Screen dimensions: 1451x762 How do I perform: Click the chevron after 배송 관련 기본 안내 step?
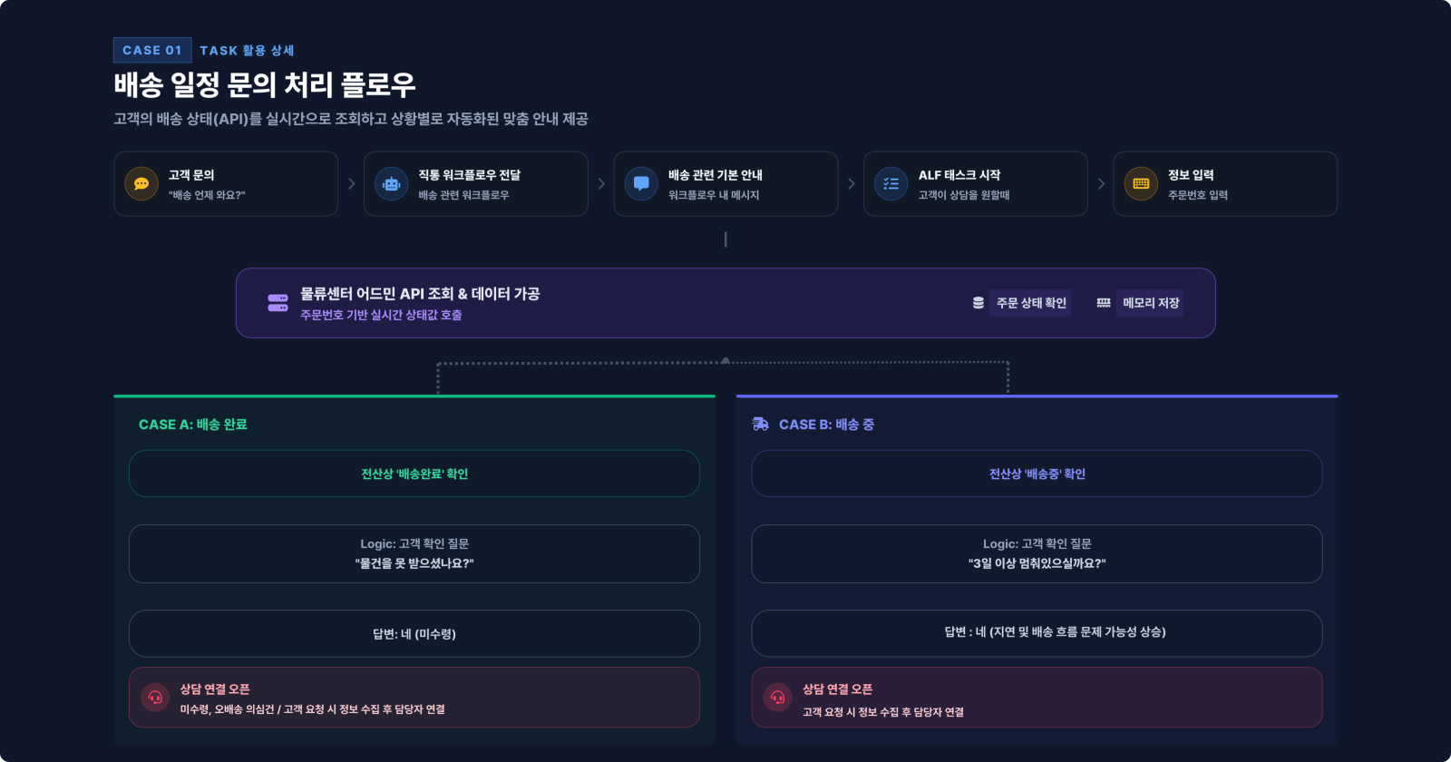(x=851, y=184)
